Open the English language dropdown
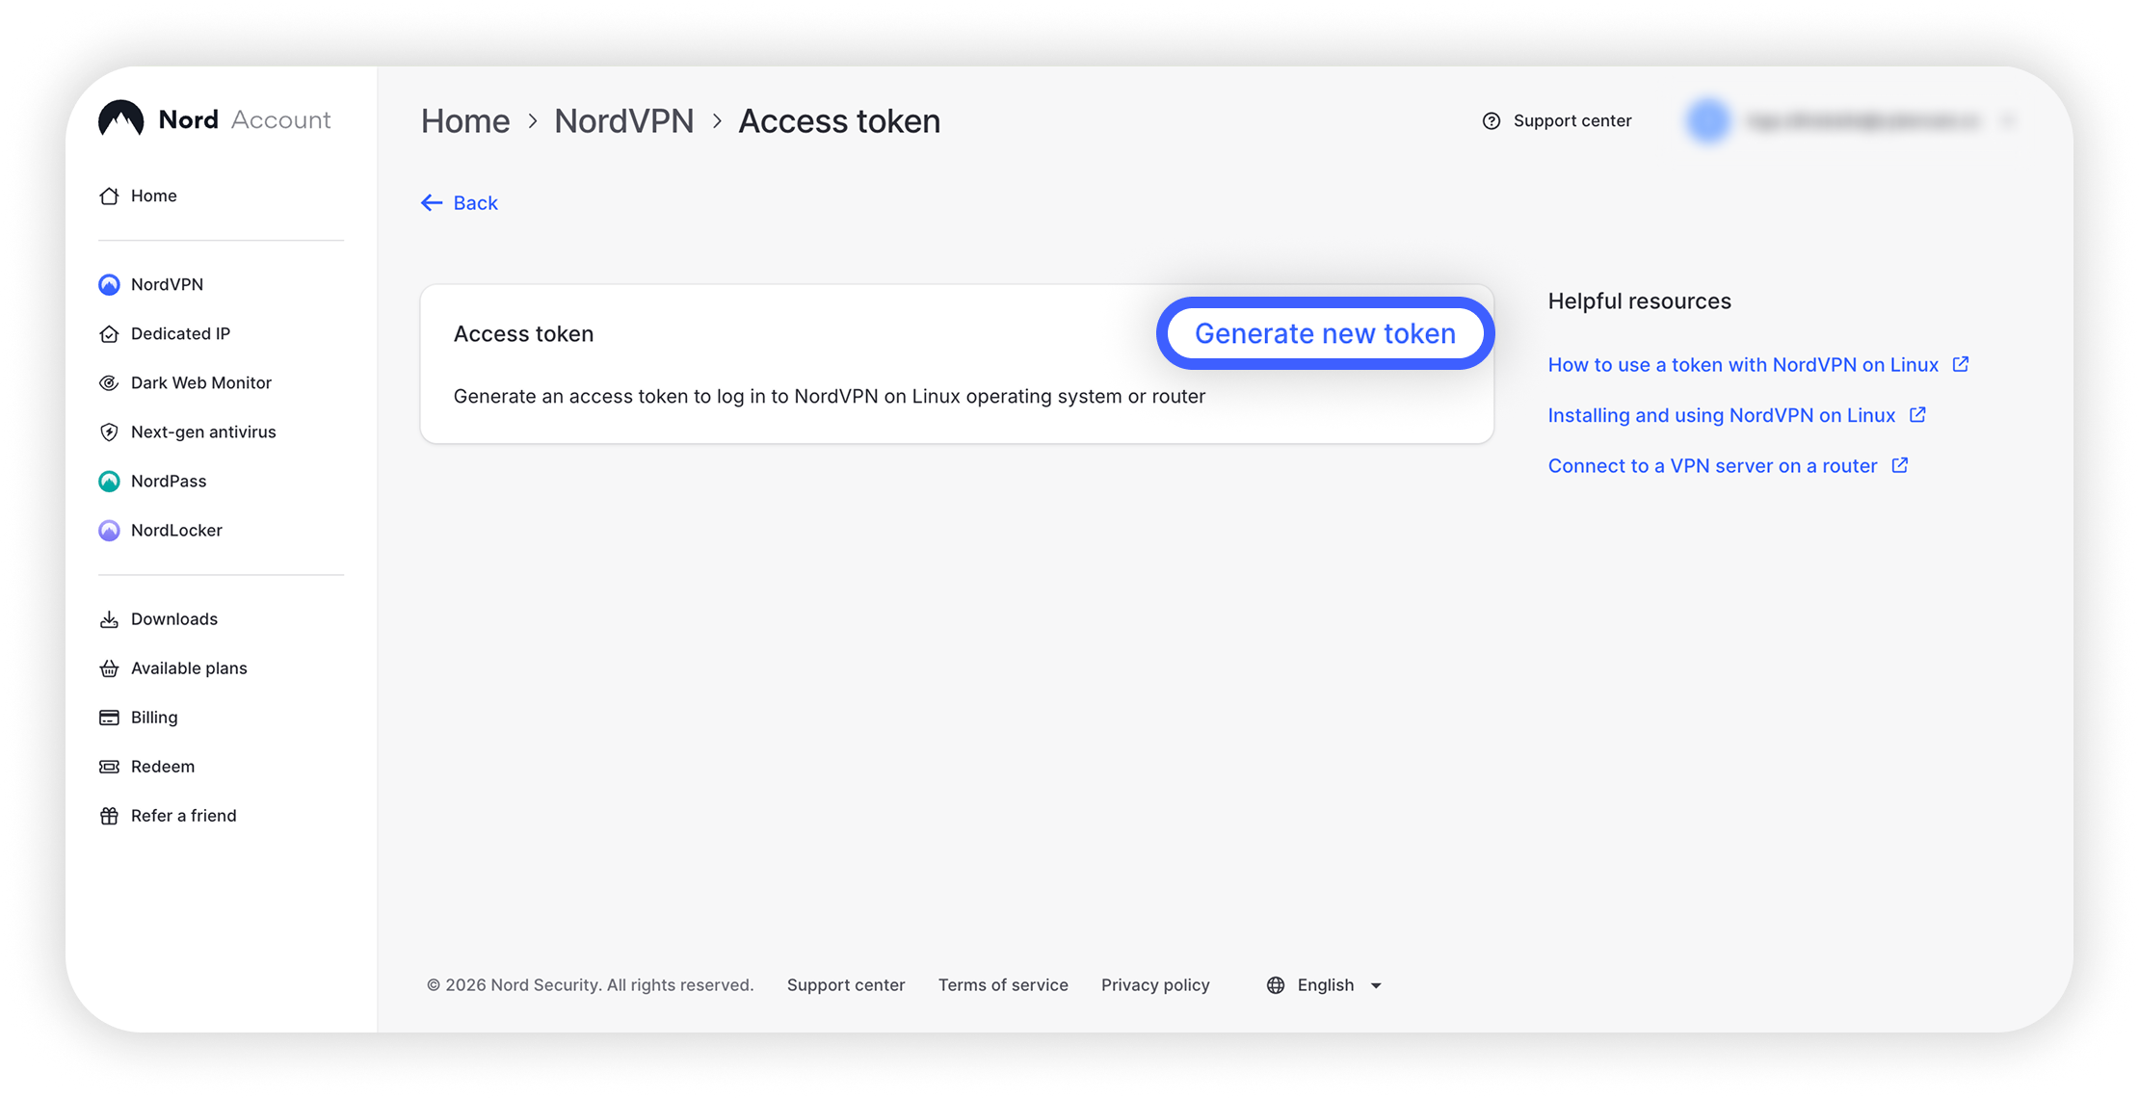The width and height of the screenshot is (2139, 1098). (1325, 984)
